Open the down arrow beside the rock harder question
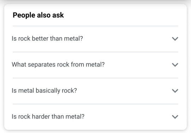This screenshot has width=191, height=133. point(175,117)
